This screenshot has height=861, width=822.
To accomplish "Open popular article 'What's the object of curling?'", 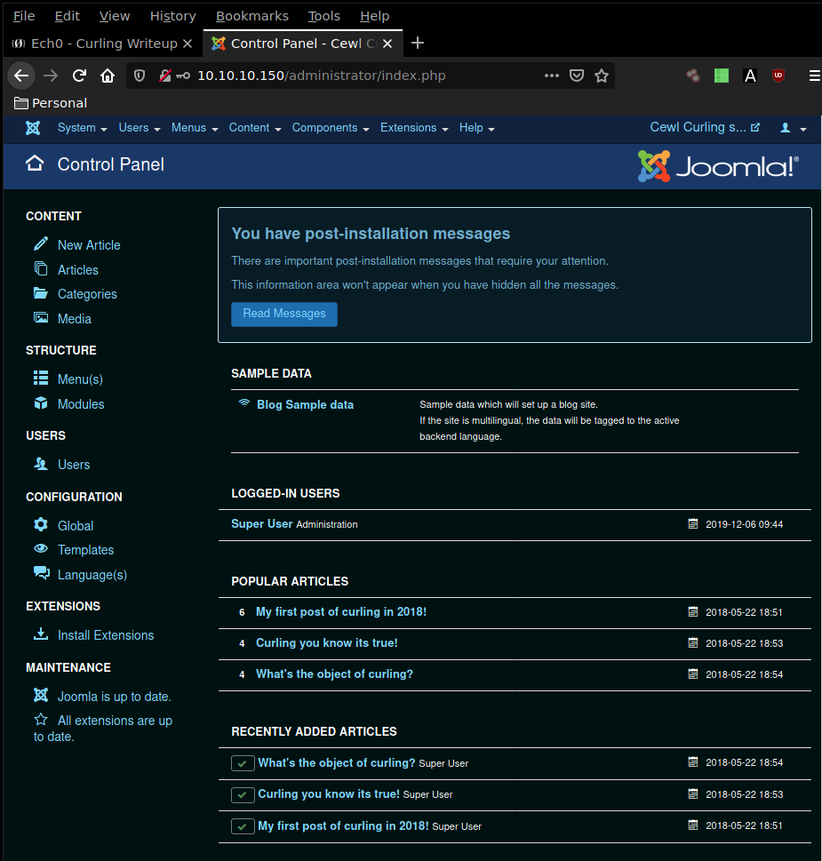I will (x=334, y=674).
